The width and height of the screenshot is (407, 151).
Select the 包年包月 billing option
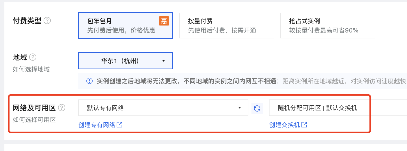tap(125, 25)
